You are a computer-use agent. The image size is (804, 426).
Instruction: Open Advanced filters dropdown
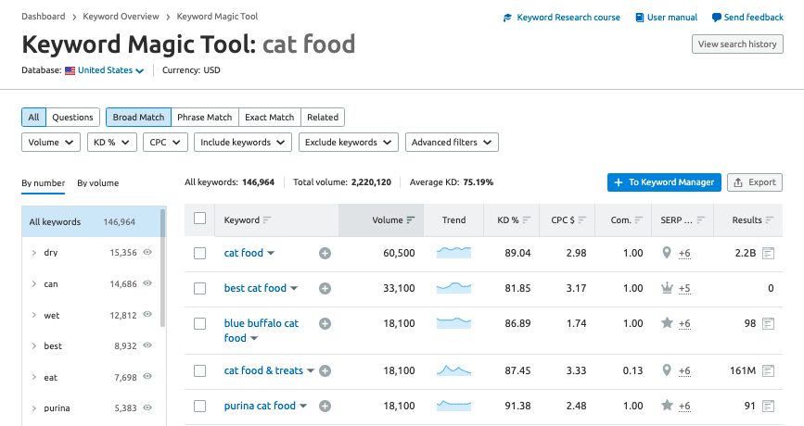tap(452, 143)
